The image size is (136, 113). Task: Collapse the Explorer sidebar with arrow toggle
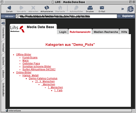(3, 23)
